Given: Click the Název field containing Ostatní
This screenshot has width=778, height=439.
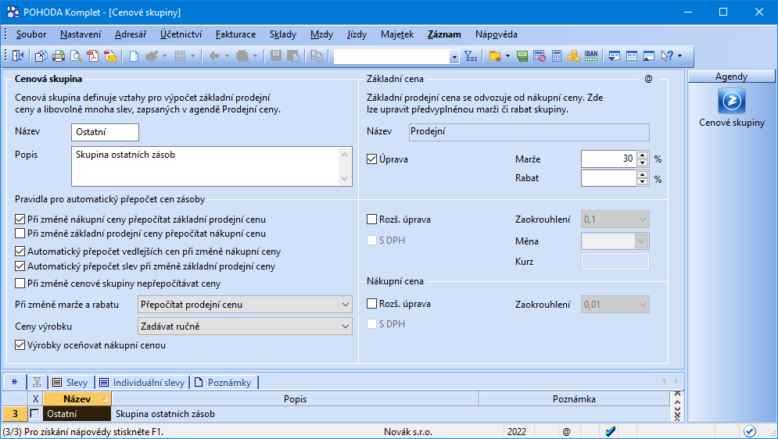Looking at the screenshot, I should tap(105, 132).
